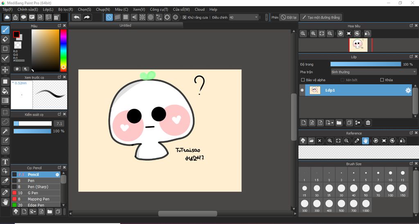The image size is (419, 224).
Task: Add a new layer folder
Action: click(x=339, y=123)
